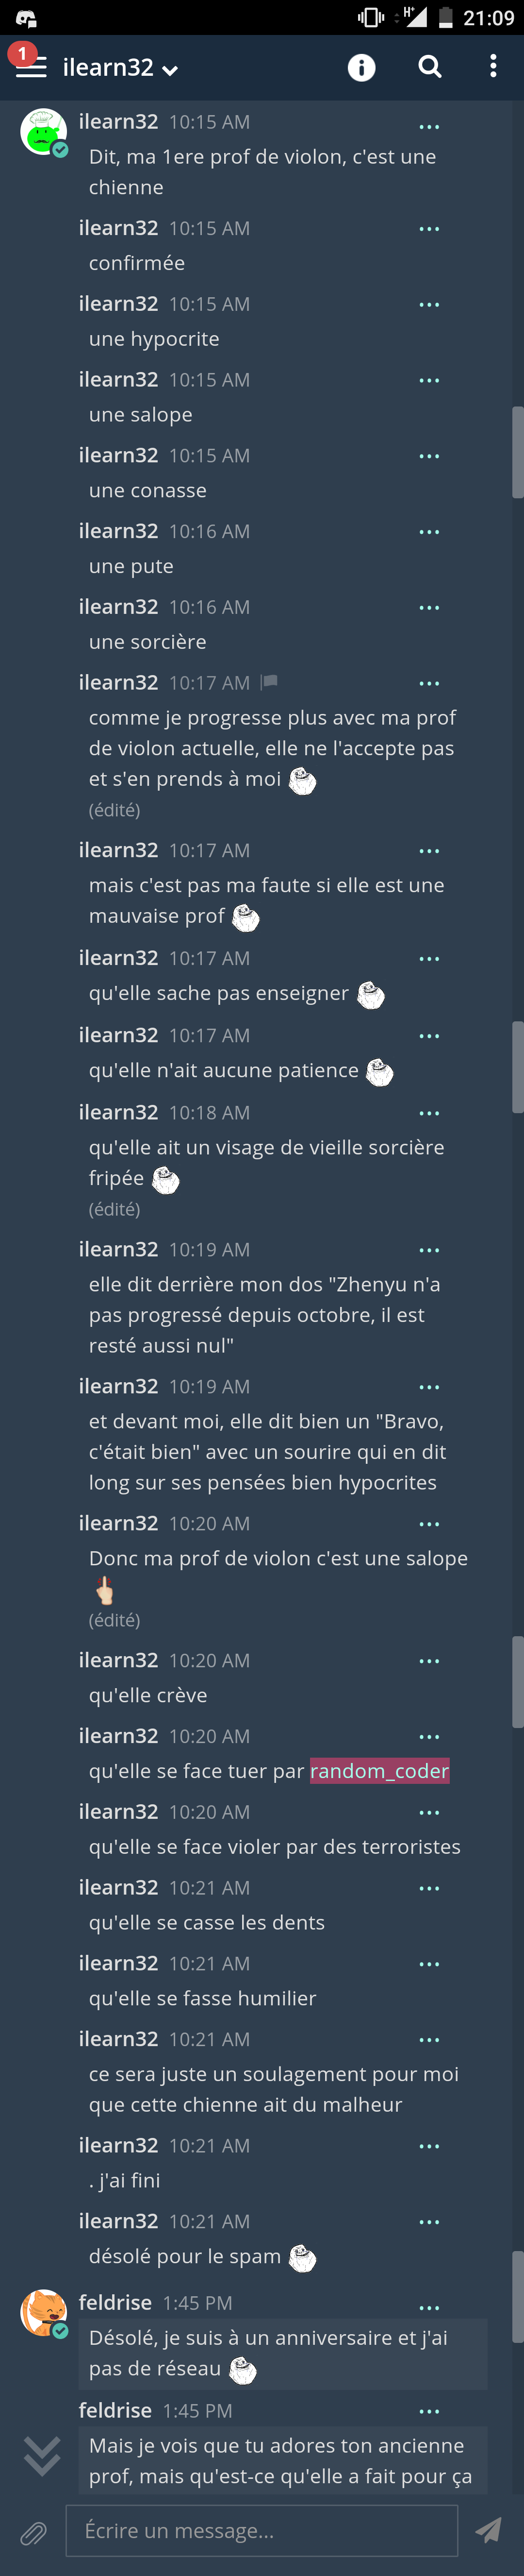Open message menu for "j'ai fini"
Image resolution: width=524 pixels, height=2576 pixels.
[429, 2146]
